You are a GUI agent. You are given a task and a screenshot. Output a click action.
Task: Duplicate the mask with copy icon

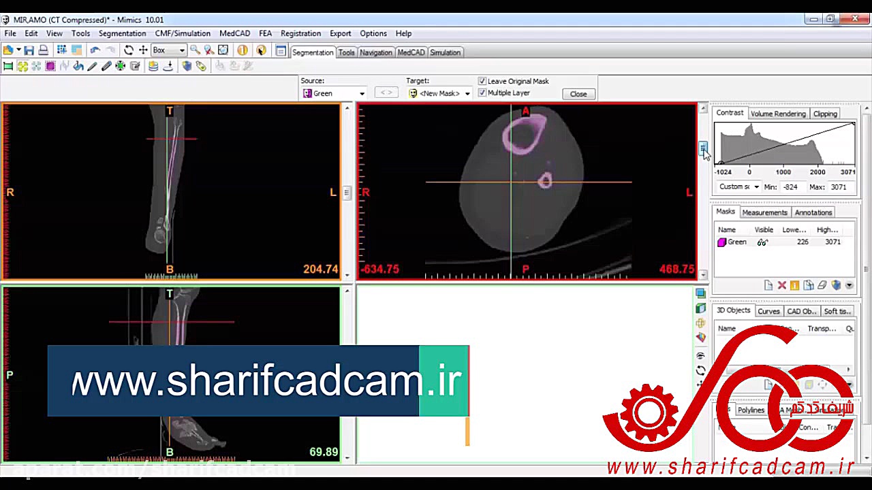(809, 286)
